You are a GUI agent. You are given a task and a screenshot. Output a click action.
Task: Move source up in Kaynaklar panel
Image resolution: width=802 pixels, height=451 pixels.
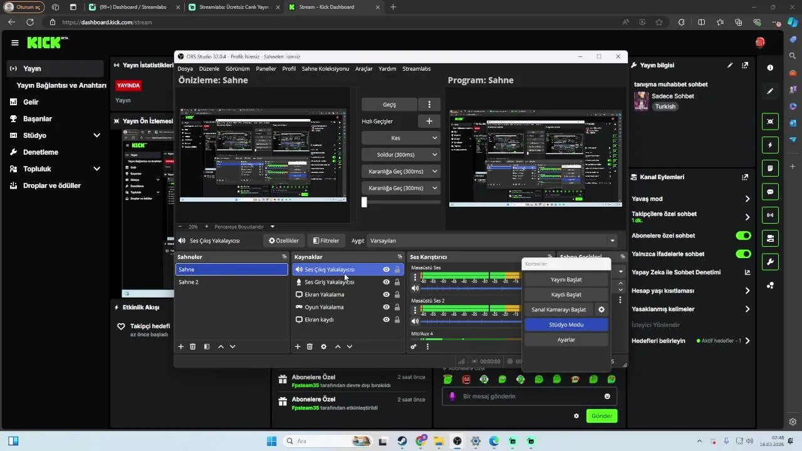(338, 346)
